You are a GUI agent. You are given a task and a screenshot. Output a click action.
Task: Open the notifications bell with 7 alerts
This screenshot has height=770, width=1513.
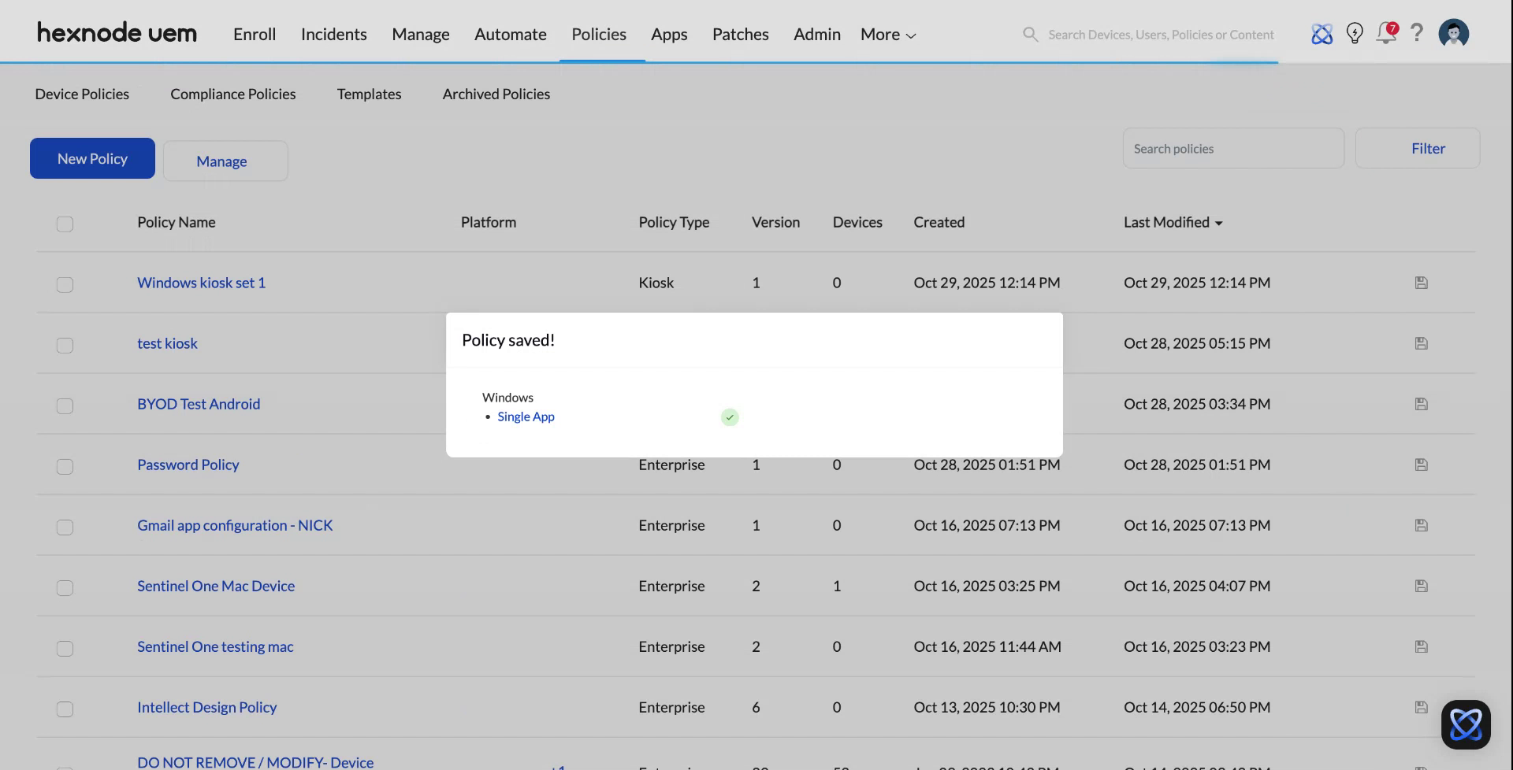tap(1386, 33)
